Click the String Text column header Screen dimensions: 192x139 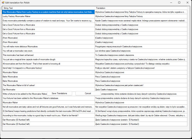coord(48,8)
